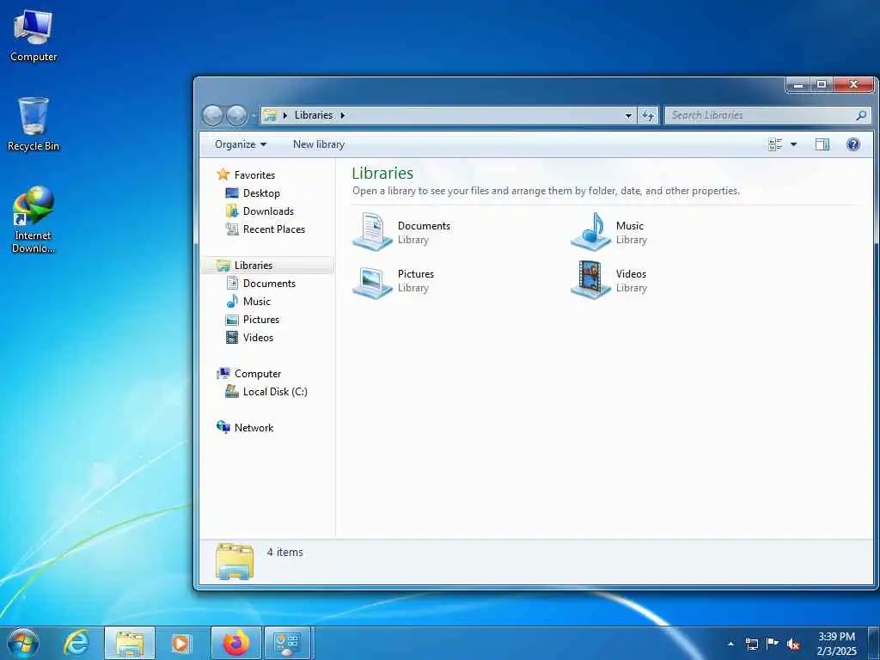880x660 pixels.
Task: Open Music in navigation pane tree
Action: tap(256, 302)
